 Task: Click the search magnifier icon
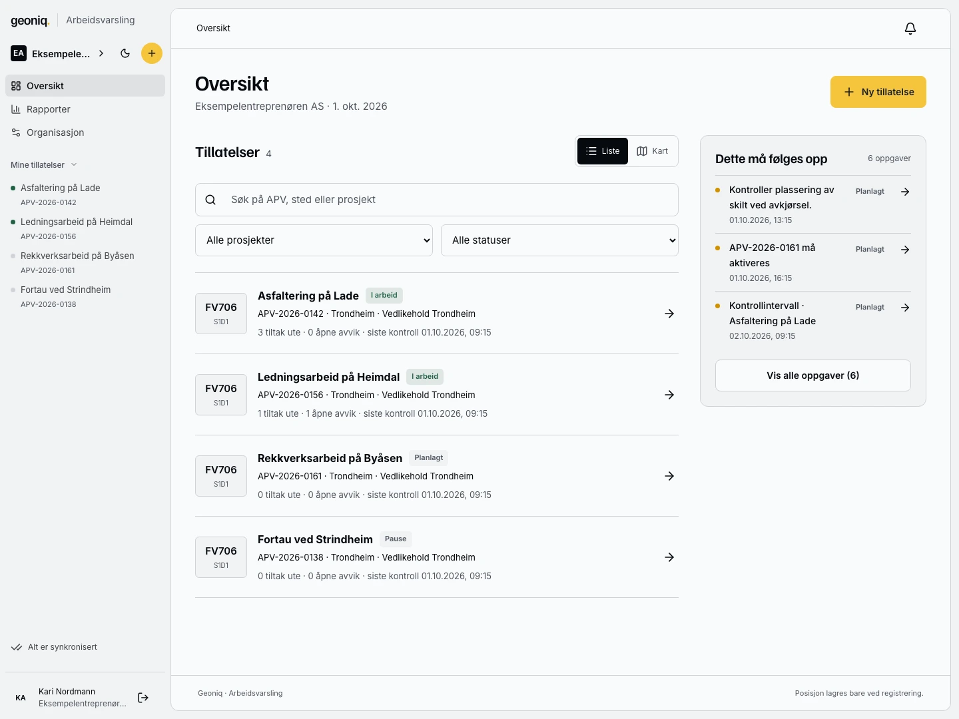[210, 200]
